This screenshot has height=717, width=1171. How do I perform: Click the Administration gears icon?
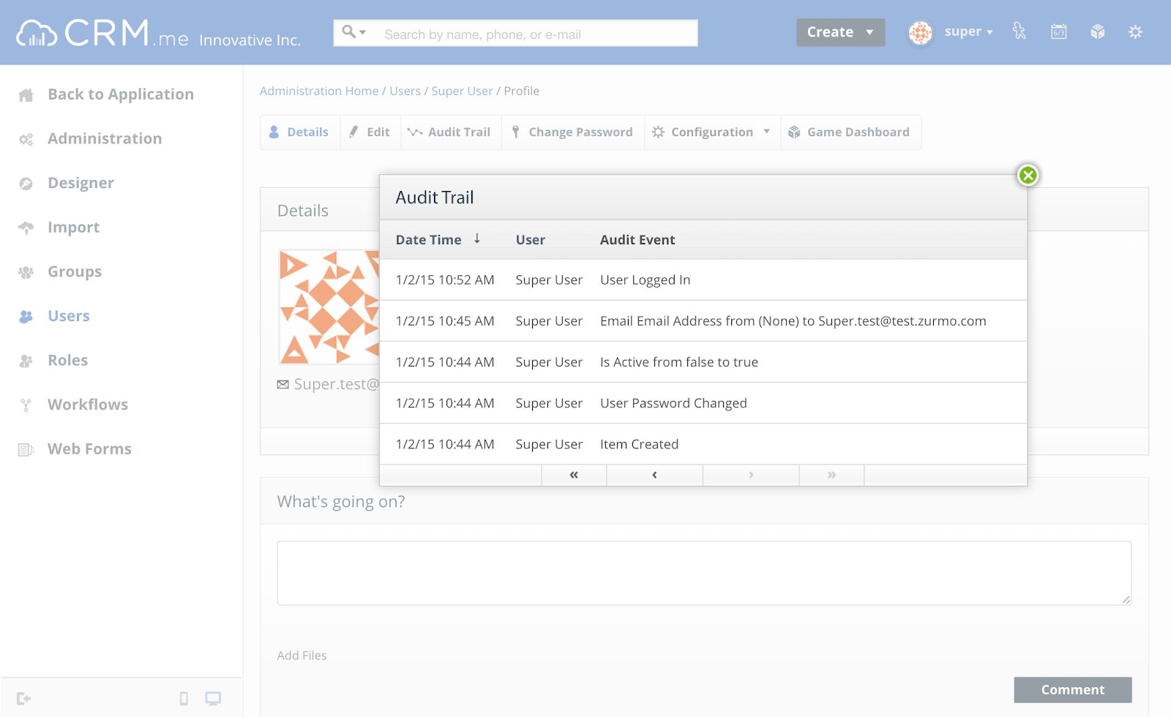click(26, 140)
